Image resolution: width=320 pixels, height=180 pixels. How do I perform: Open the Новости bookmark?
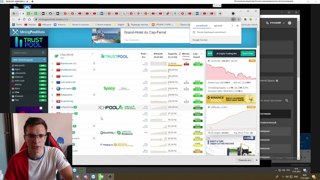60,25
